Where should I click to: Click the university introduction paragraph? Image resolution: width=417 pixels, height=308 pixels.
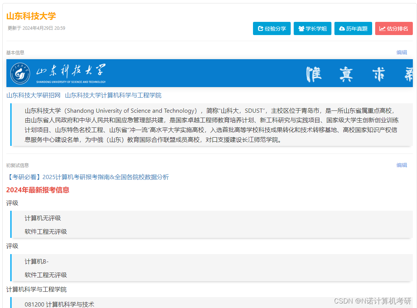[212, 125]
